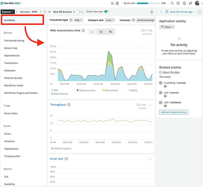The image size is (203, 187).
Task: Open Dependencies in the sidebar
Action: pos(12,56)
